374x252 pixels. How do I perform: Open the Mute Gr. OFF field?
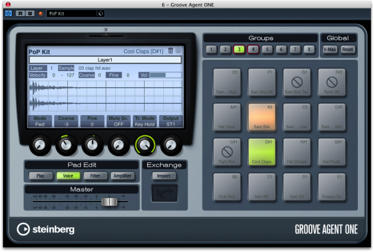[x=118, y=121]
